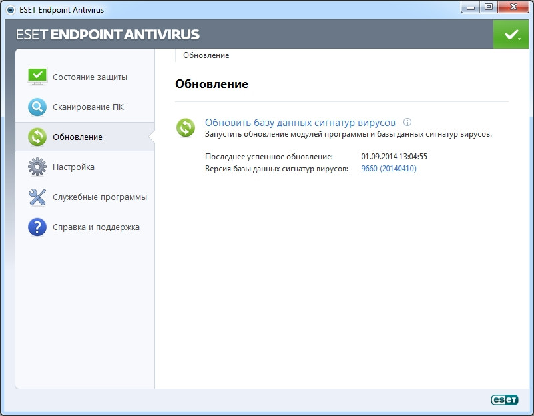Click the bold Обновление page heading
The height and width of the screenshot is (416, 534).
coord(212,84)
